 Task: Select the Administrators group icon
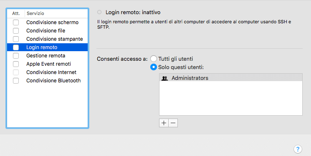164,78
